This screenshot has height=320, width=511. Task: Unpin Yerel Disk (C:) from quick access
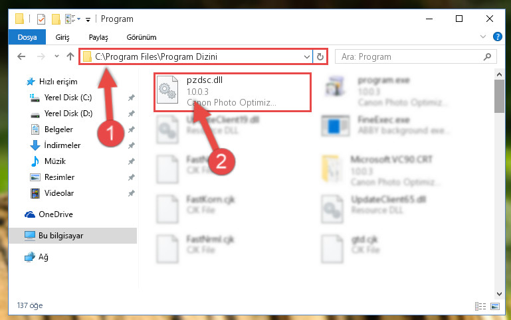click(x=132, y=98)
